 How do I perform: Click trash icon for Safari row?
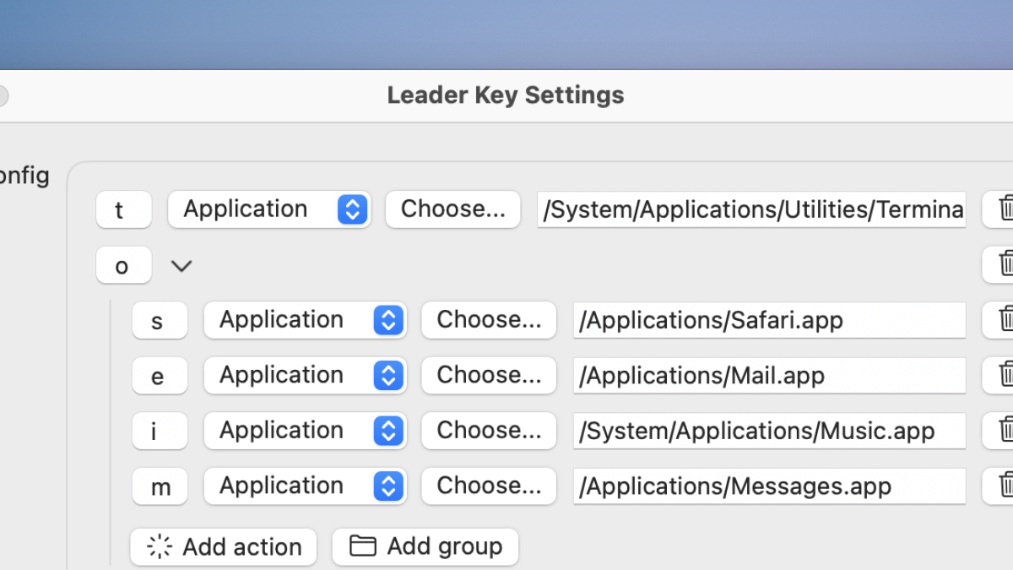click(1003, 319)
